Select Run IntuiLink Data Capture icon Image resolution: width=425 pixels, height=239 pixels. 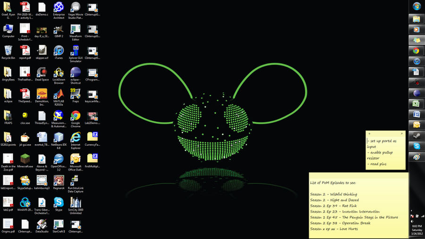point(76,184)
